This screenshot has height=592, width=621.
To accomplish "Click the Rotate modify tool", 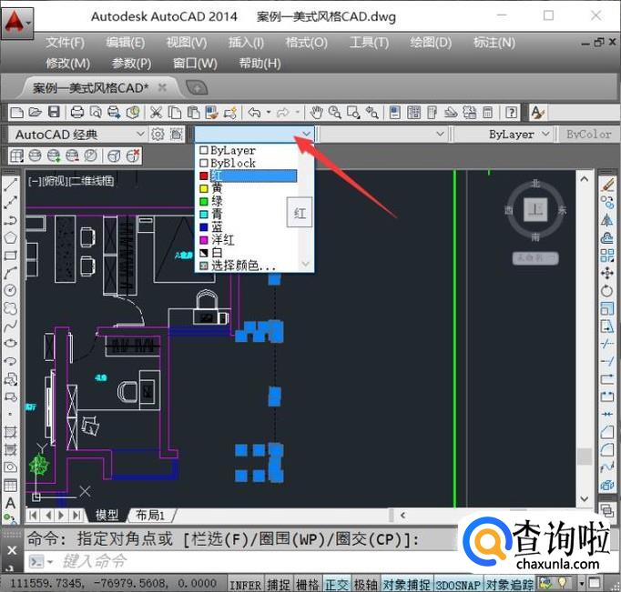I will click(607, 291).
